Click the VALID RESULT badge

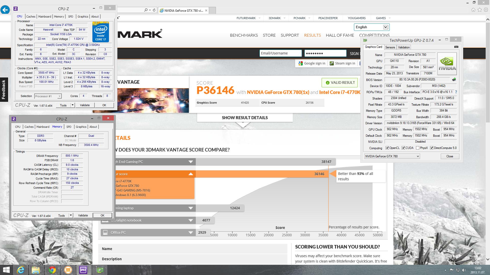coord(340,82)
